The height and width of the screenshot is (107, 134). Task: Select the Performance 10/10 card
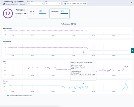tap(59, 13)
